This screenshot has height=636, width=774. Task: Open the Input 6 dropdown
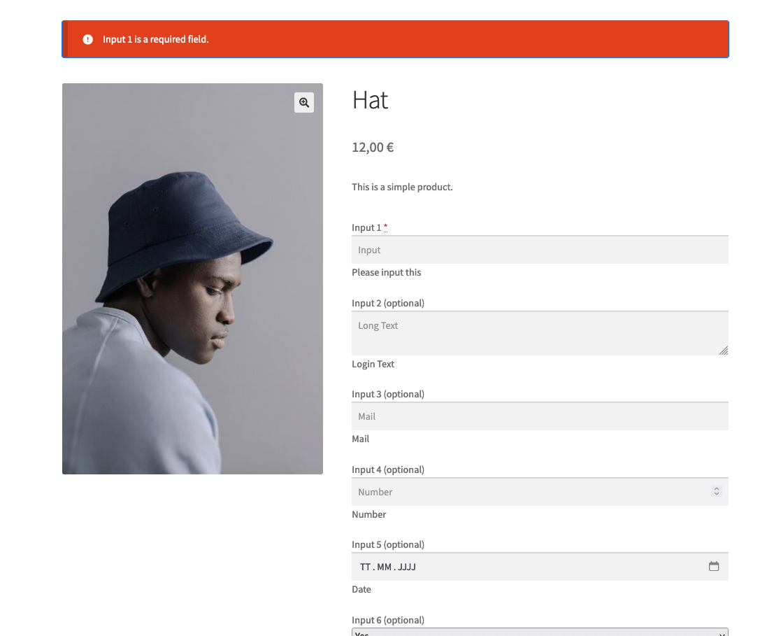point(540,633)
